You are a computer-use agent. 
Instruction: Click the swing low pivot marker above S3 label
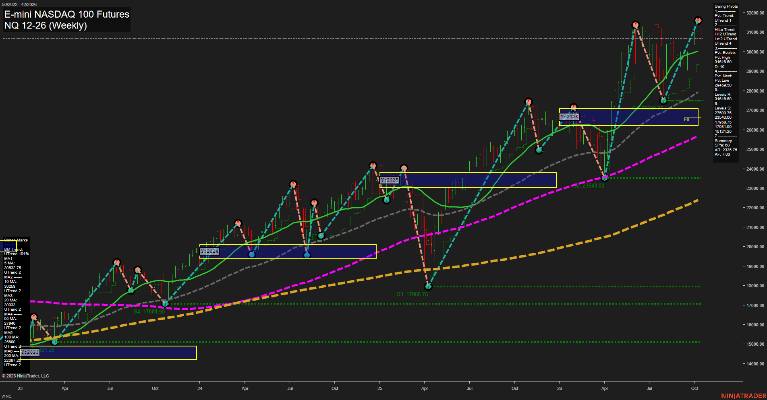[428, 287]
